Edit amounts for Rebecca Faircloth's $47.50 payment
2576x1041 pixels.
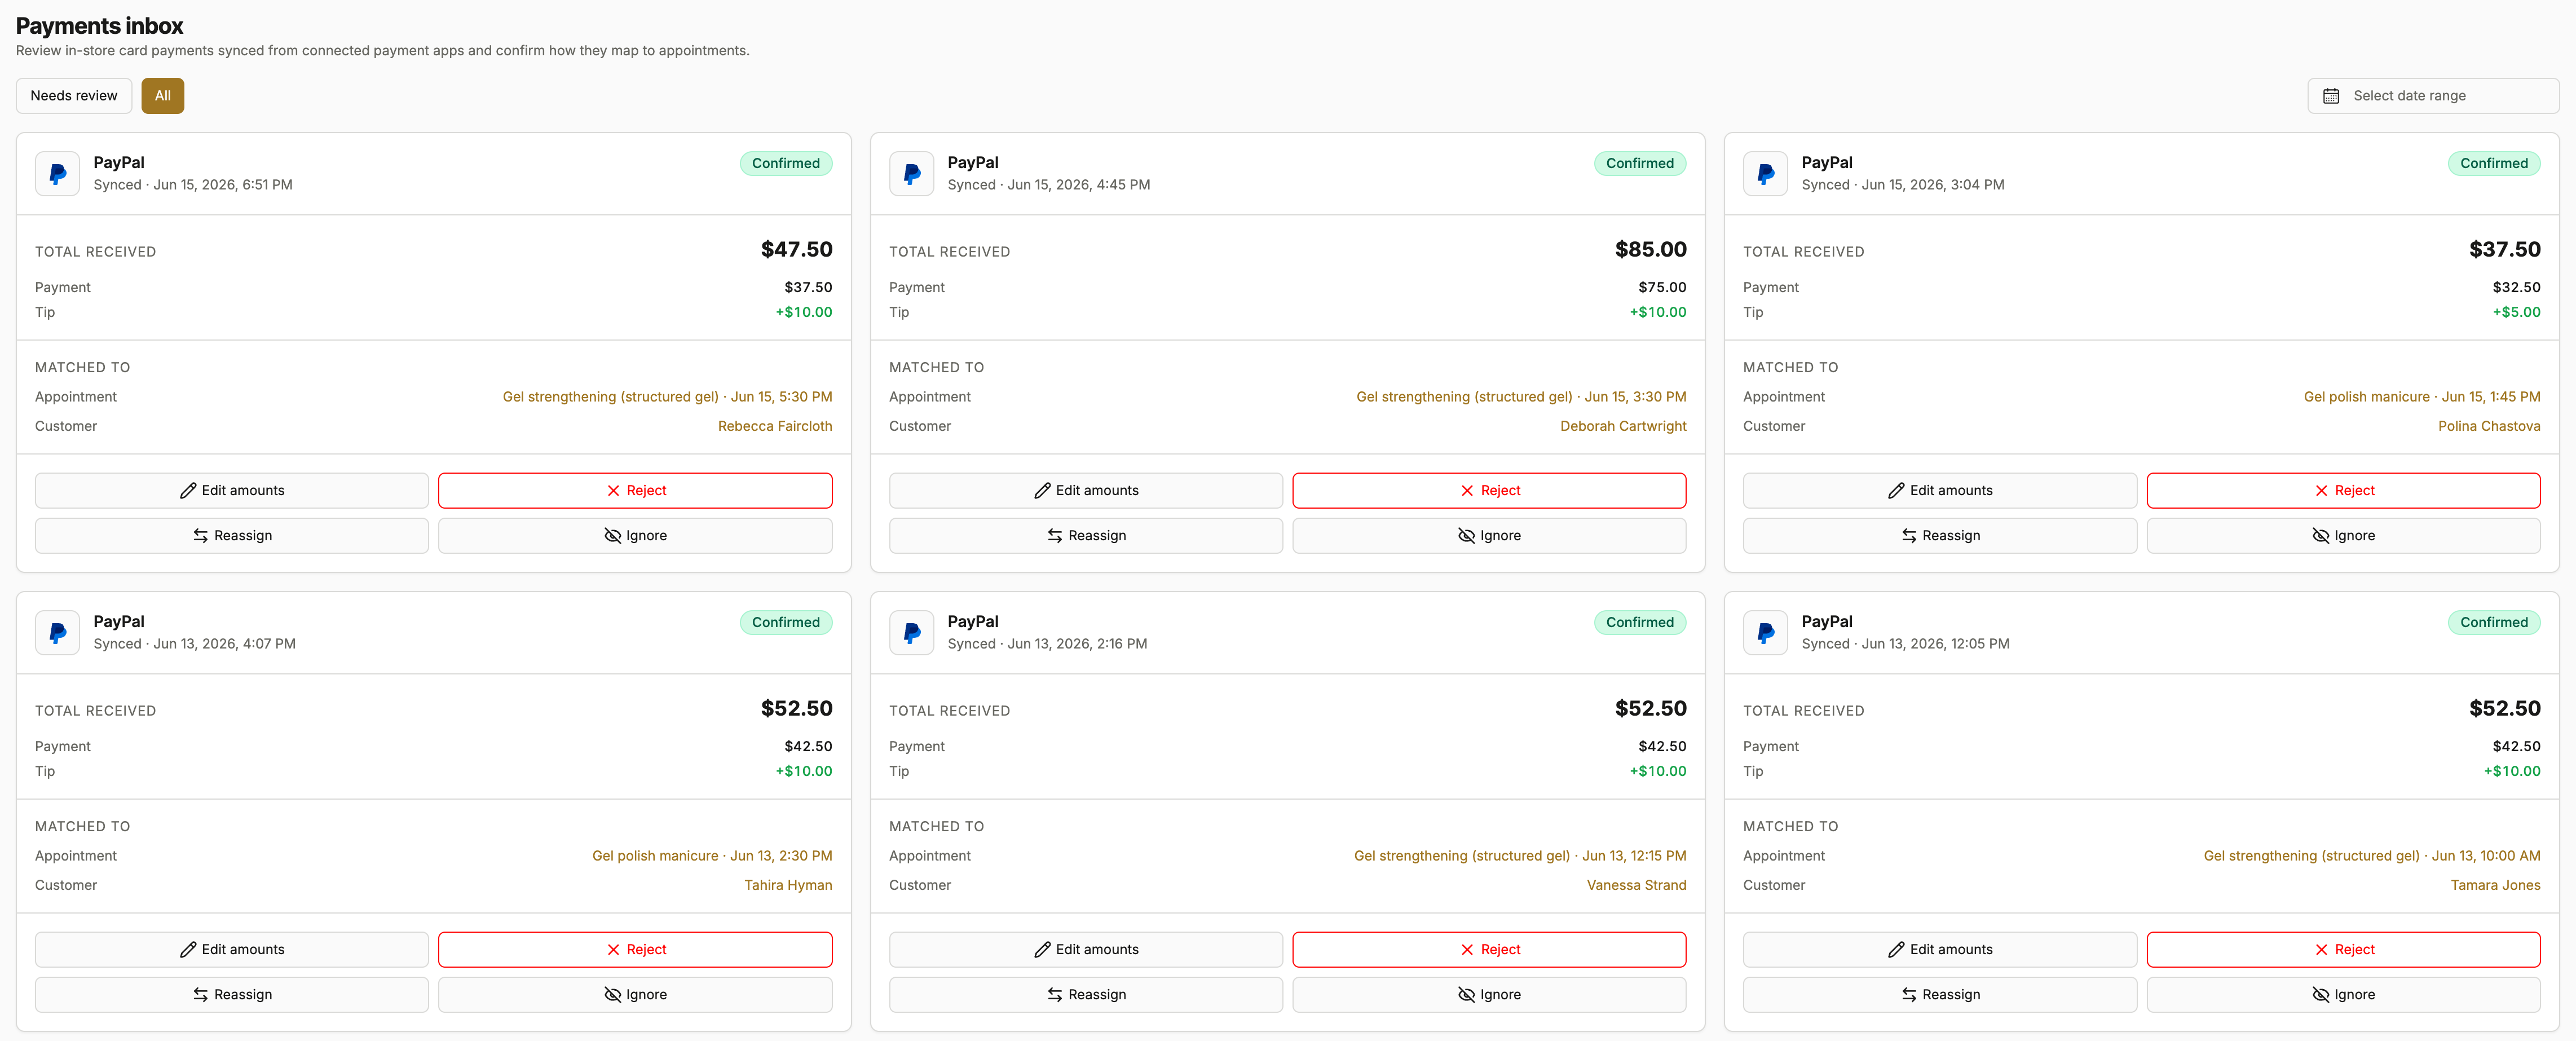point(232,491)
